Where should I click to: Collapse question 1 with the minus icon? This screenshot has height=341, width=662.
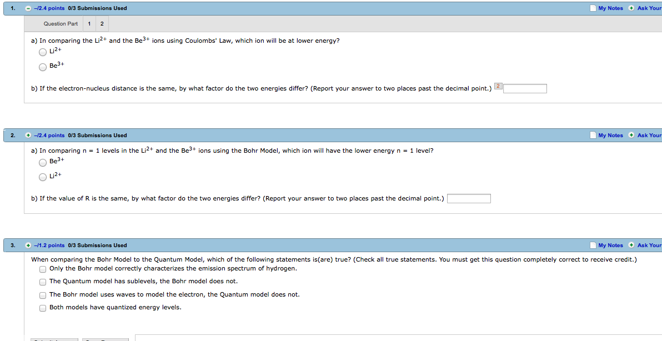coord(28,8)
